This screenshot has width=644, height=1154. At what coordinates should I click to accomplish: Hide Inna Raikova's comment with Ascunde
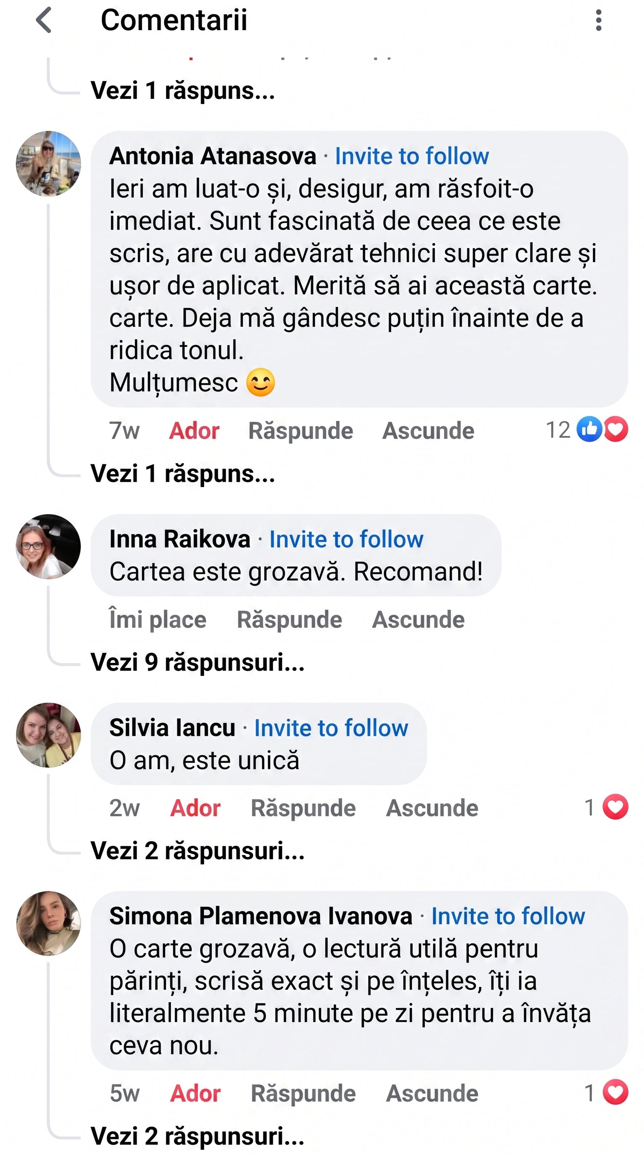(418, 619)
